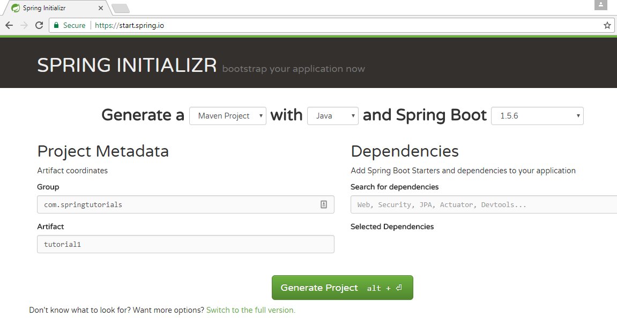The image size is (617, 323).
Task: Click the Search for dependencies label
Action: tap(395, 187)
